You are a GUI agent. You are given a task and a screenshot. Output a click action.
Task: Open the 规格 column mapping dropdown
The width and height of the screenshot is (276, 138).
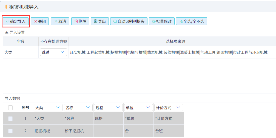click(x=108, y=108)
